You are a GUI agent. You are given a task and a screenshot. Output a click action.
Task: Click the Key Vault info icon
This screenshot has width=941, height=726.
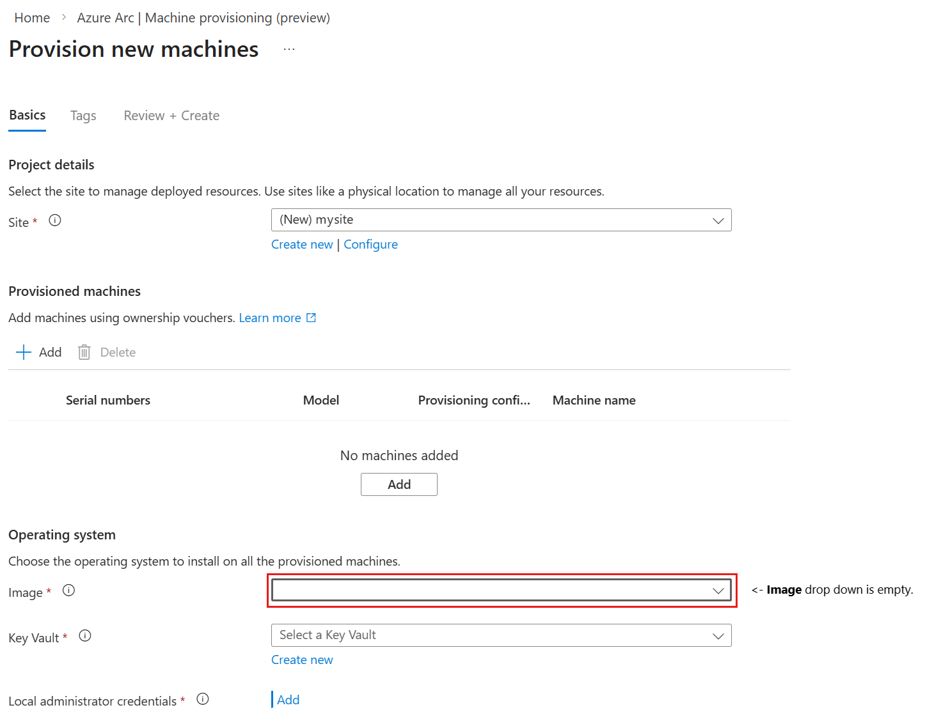tap(85, 636)
